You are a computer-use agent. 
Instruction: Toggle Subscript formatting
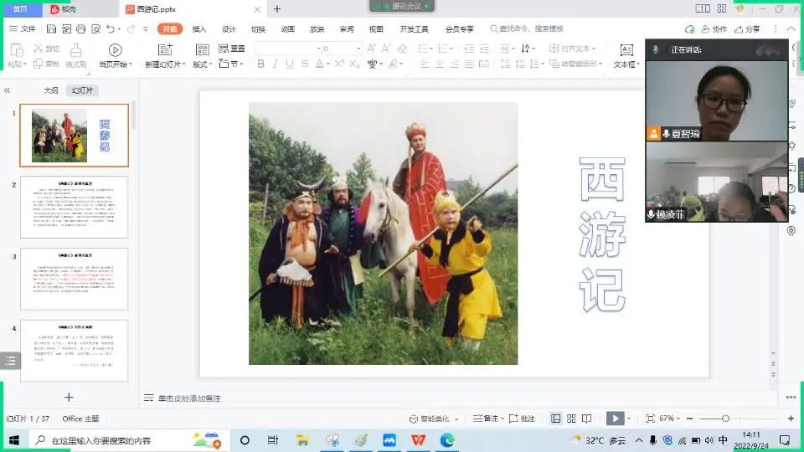[354, 64]
